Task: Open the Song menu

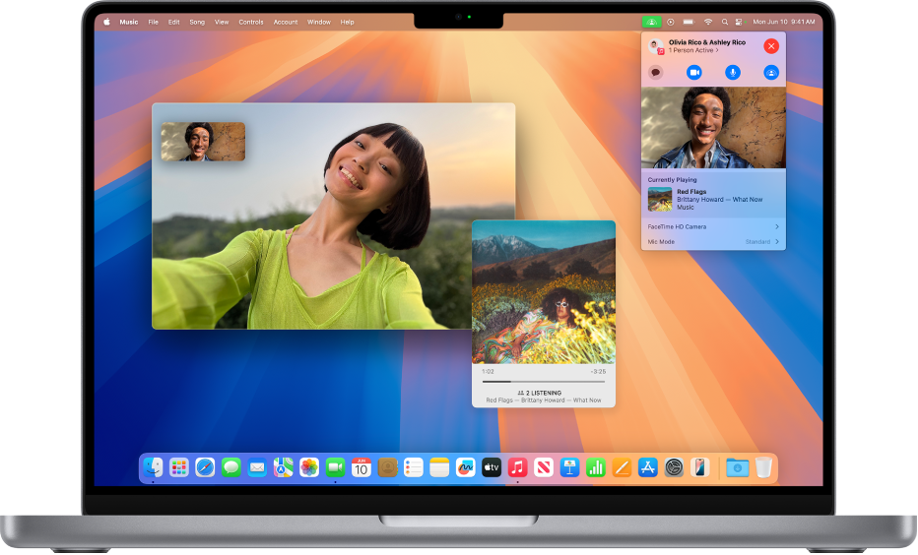Action: (x=197, y=21)
